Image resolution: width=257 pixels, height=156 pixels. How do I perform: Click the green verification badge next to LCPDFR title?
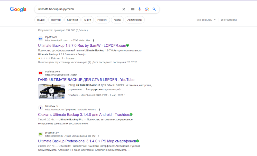(128, 45)
